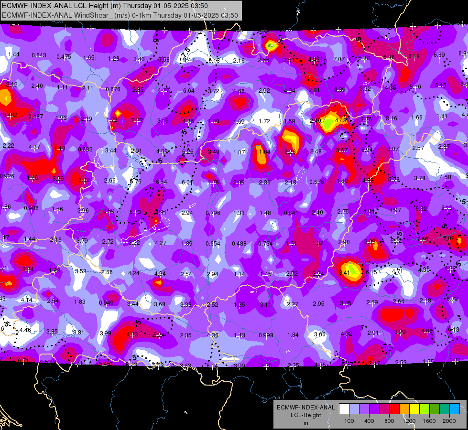Click the wind shear value 0.488
Viewport: 468px width, 430px height.
pos(239,244)
